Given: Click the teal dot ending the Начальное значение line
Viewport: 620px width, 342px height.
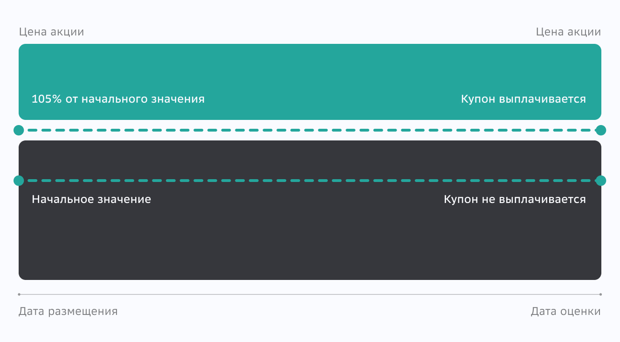Looking at the screenshot, I should tap(601, 181).
